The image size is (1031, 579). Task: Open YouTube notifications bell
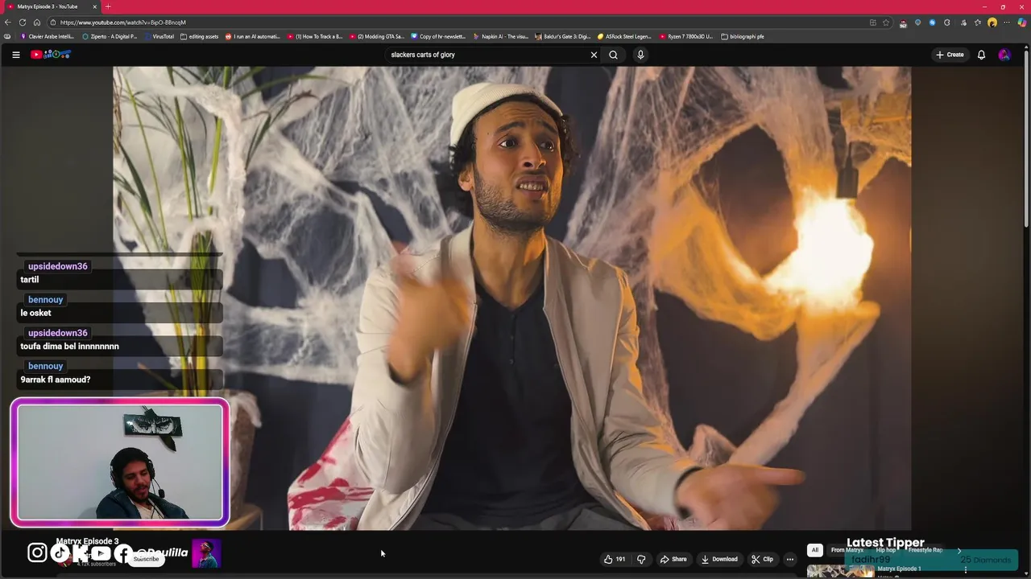(981, 55)
